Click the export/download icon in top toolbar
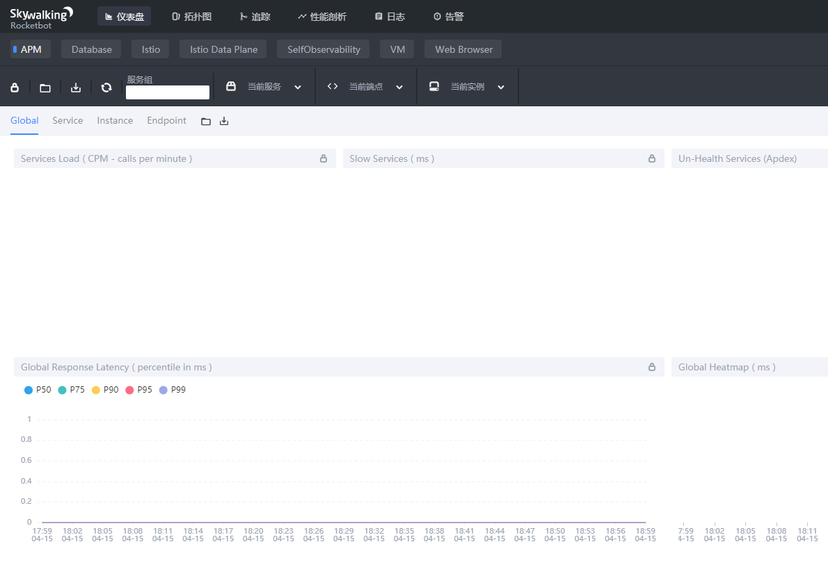 [x=75, y=86]
